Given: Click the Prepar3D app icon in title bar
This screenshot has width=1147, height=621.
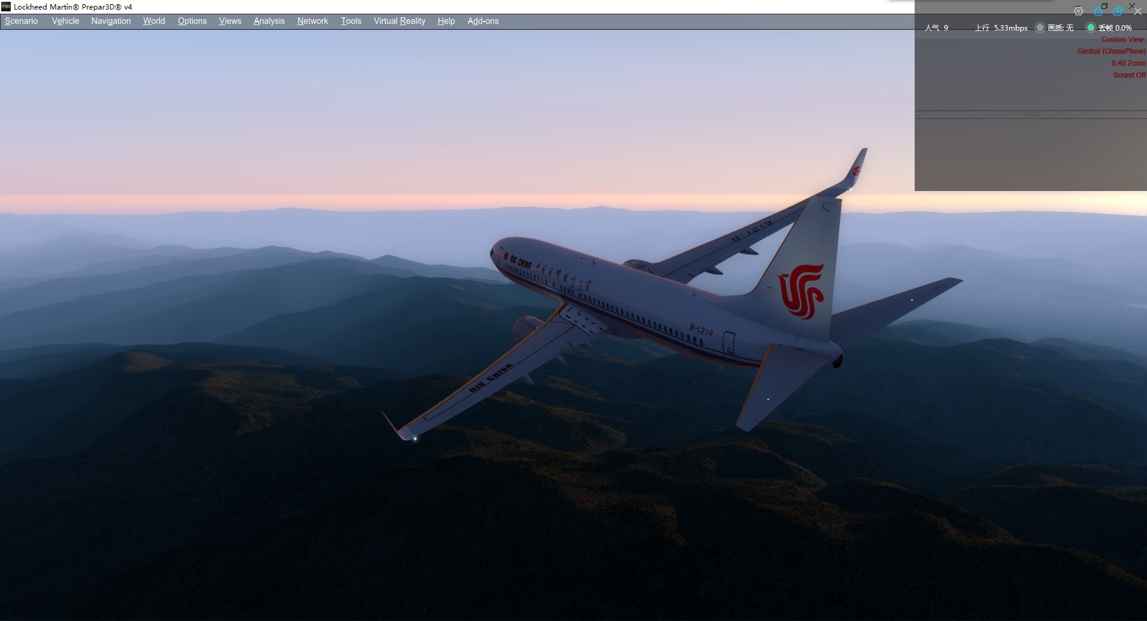Looking at the screenshot, I should (x=6, y=7).
